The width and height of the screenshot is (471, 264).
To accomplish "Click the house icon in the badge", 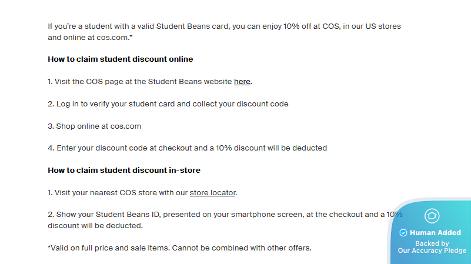I will point(432,216).
